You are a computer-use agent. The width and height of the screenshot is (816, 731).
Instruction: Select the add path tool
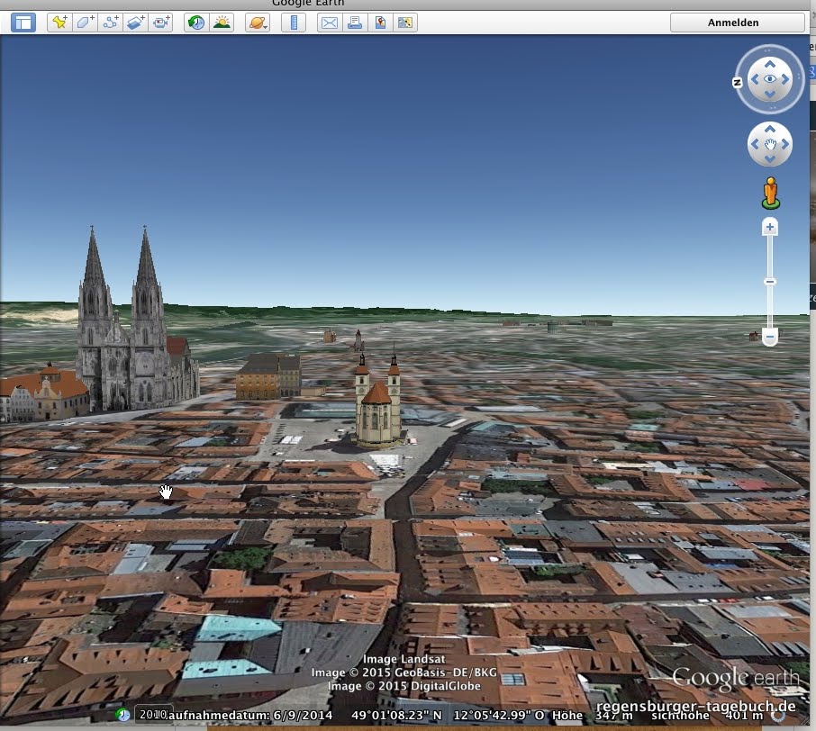(x=110, y=23)
